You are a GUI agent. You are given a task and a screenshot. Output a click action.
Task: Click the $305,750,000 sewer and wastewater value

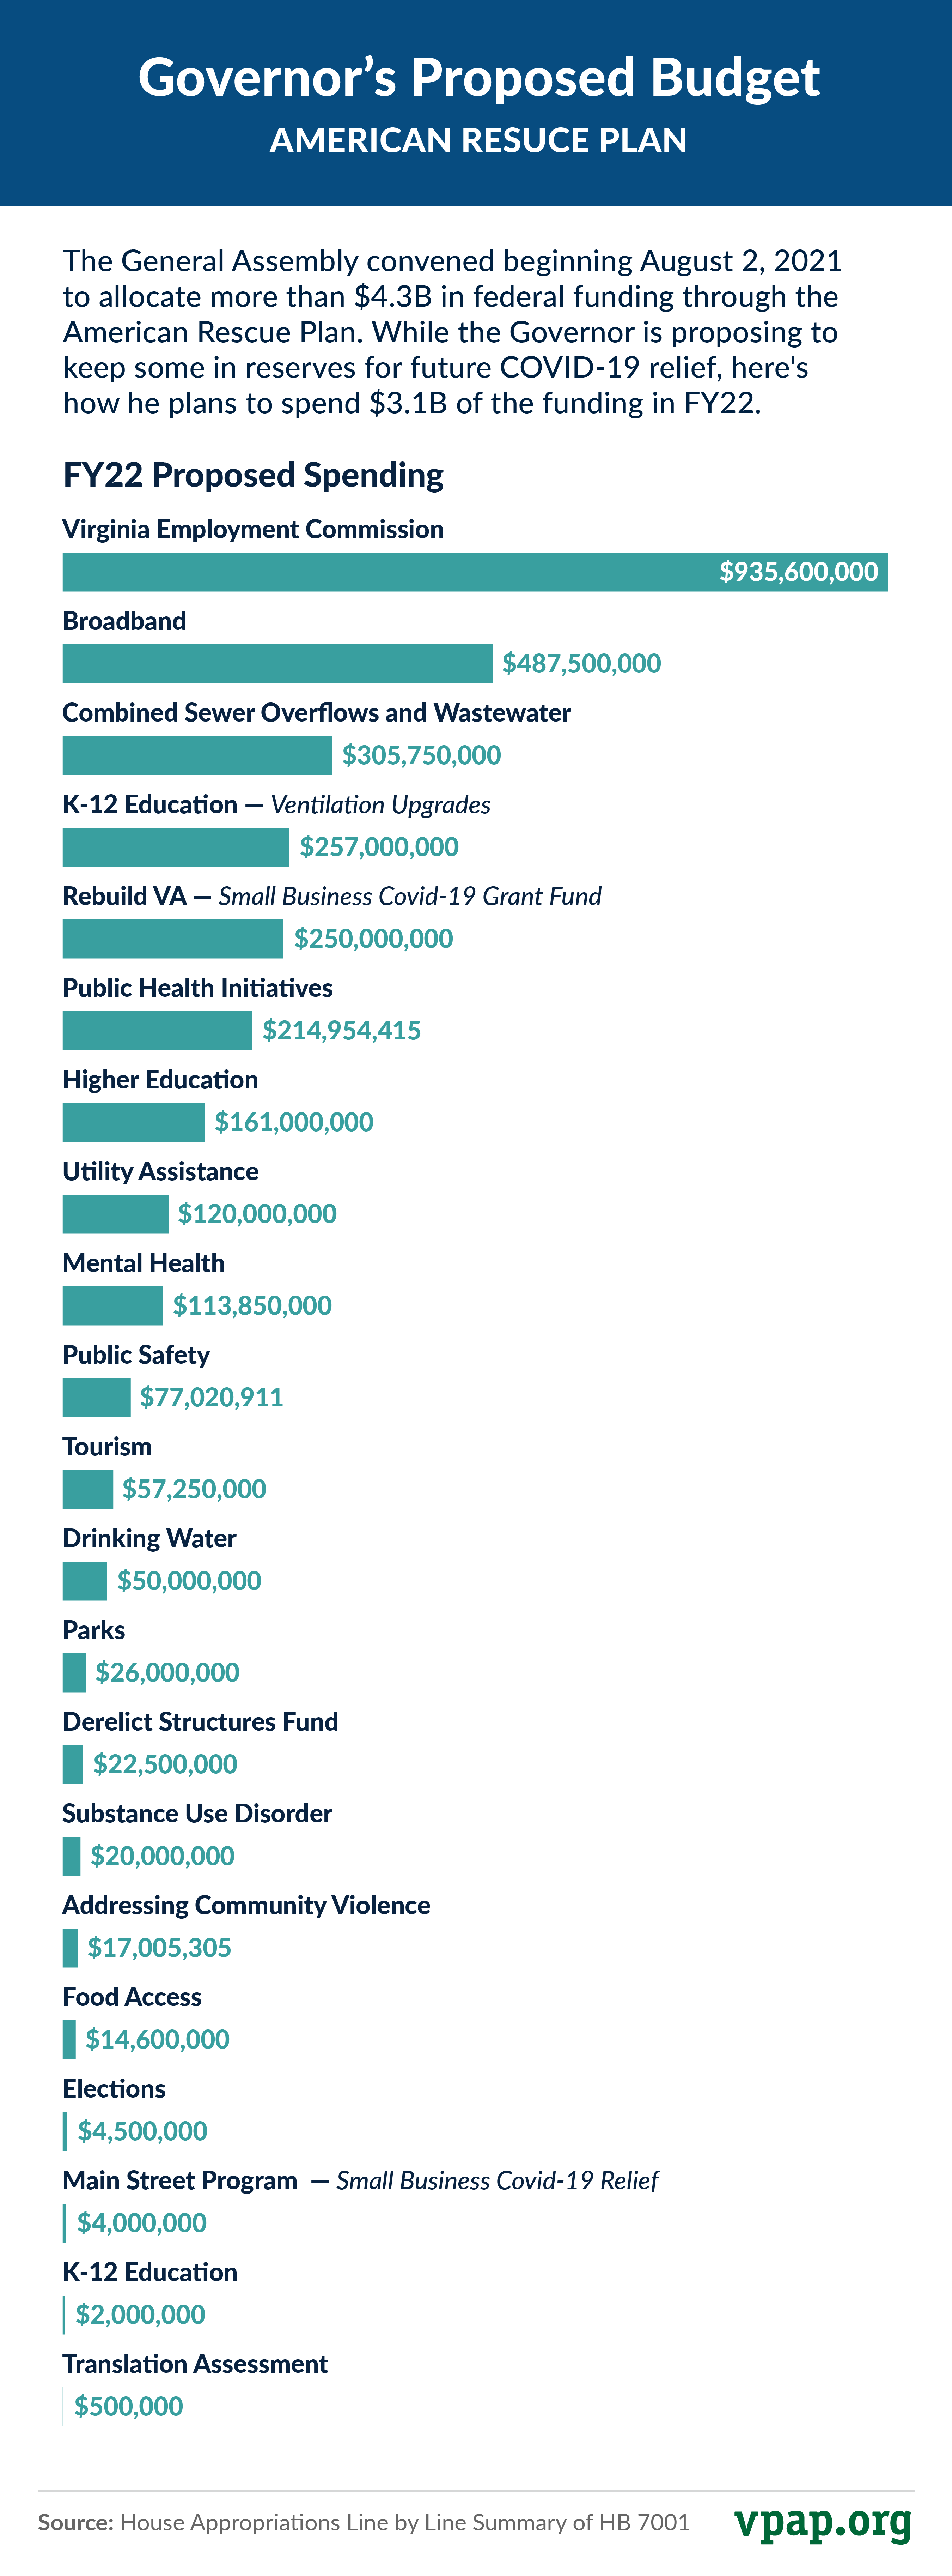pos(422,755)
